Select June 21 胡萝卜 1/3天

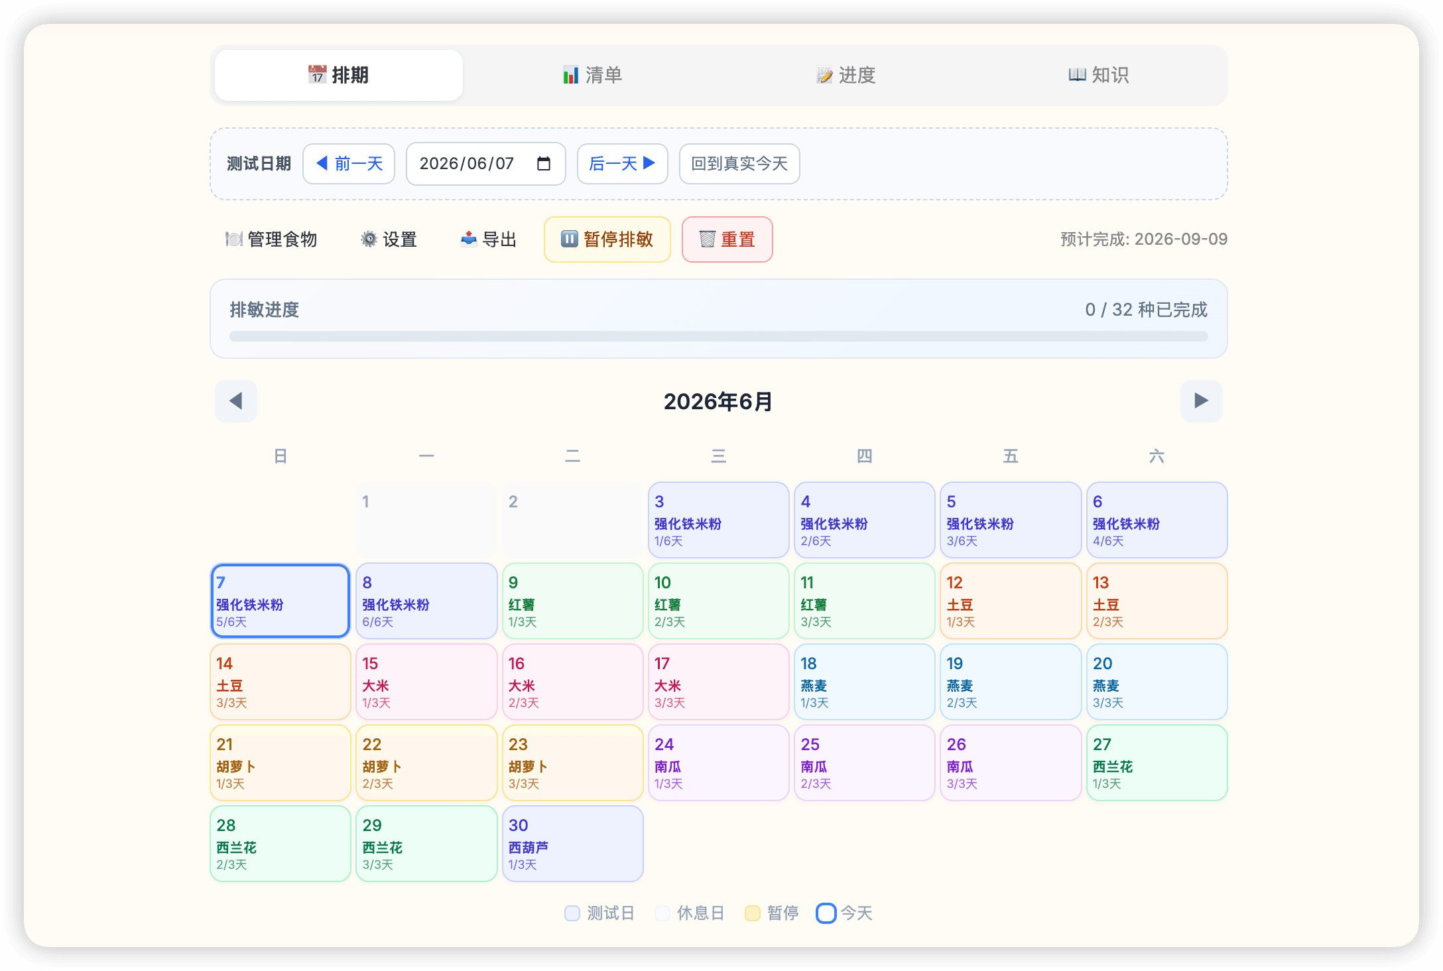point(281,763)
